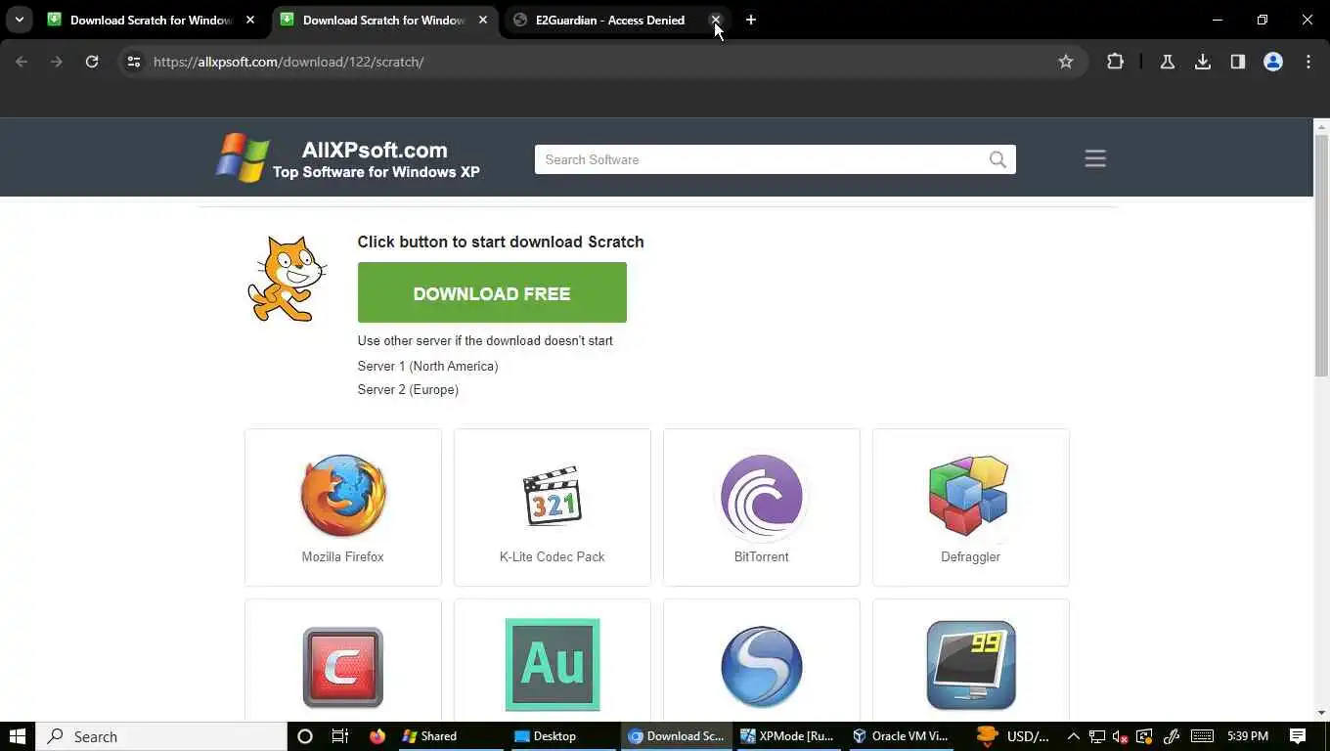Click the monitor 99 application icon

coord(971,665)
